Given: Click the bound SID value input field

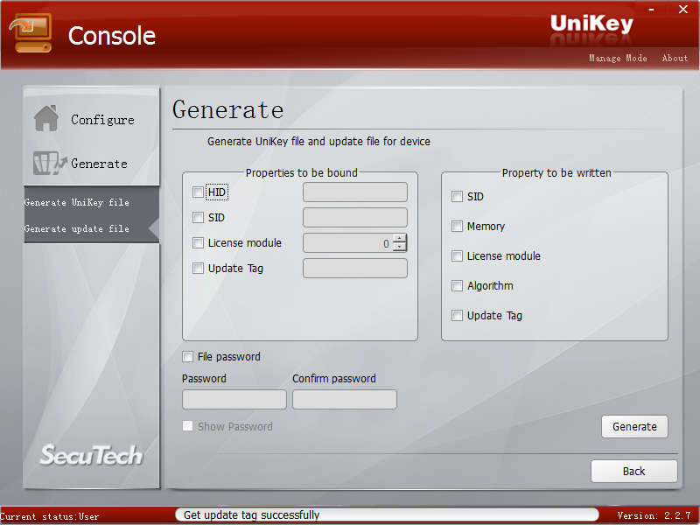Looking at the screenshot, I should point(355,217).
